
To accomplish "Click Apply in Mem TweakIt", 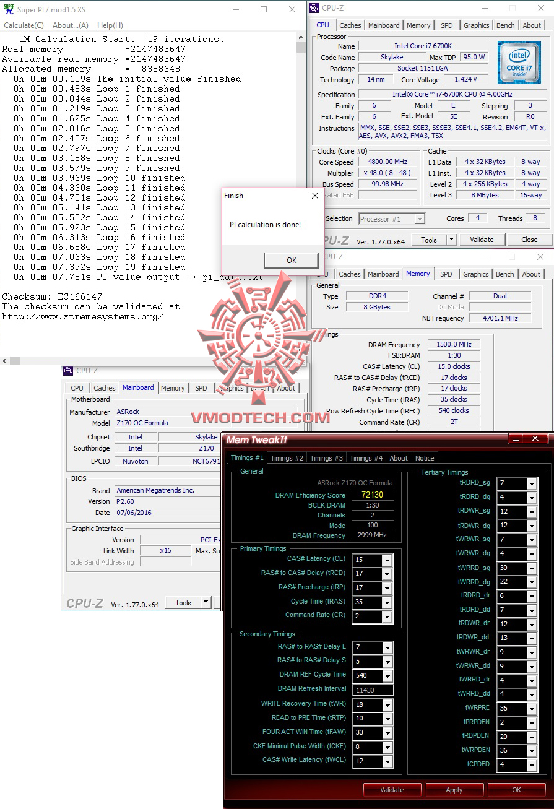I will (454, 790).
